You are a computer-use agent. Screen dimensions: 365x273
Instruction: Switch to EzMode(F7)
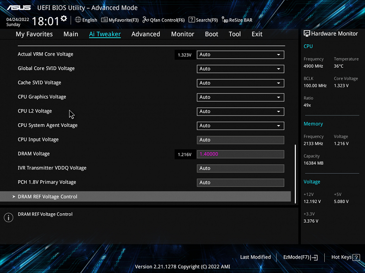[300, 257]
